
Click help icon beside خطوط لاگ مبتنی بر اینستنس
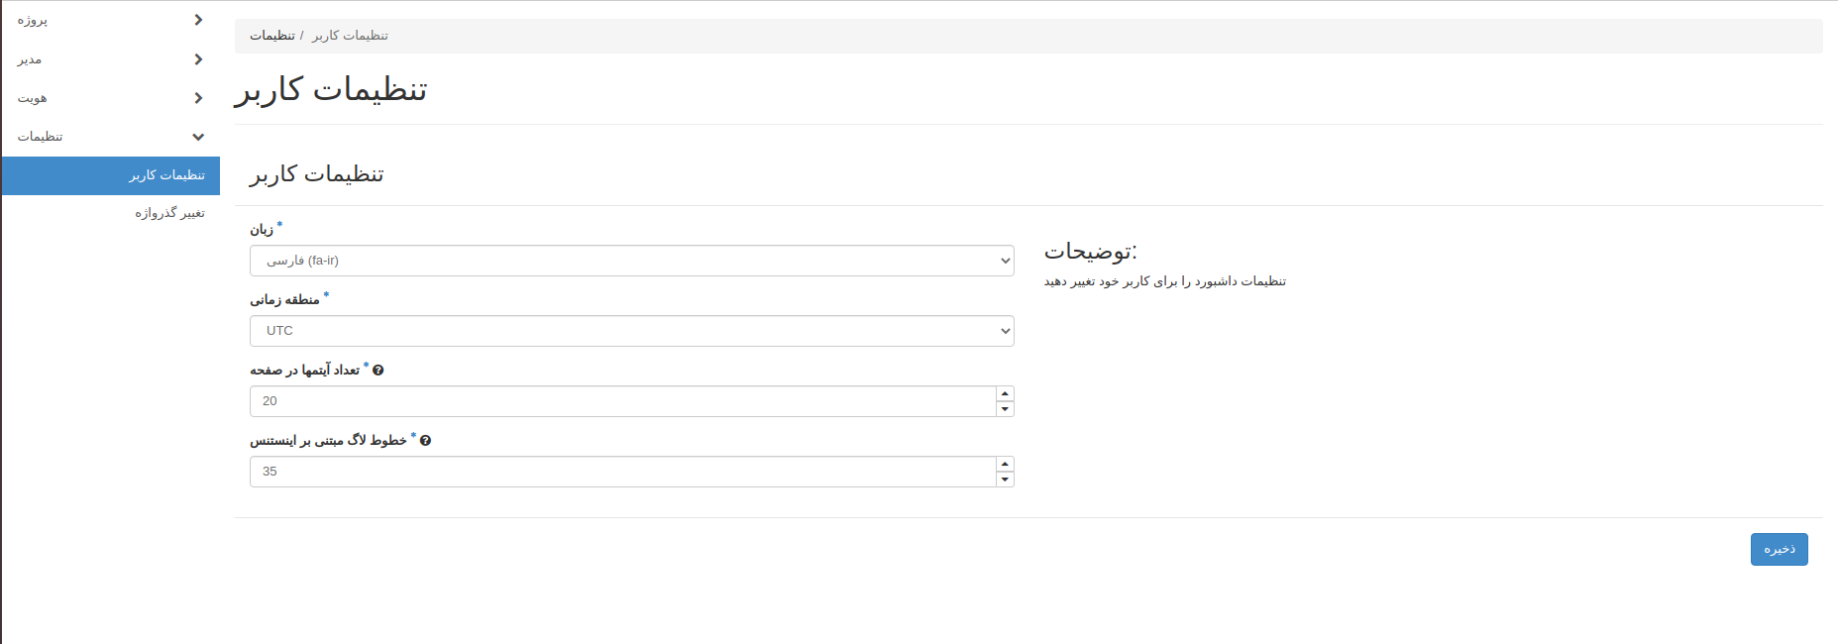pos(425,441)
